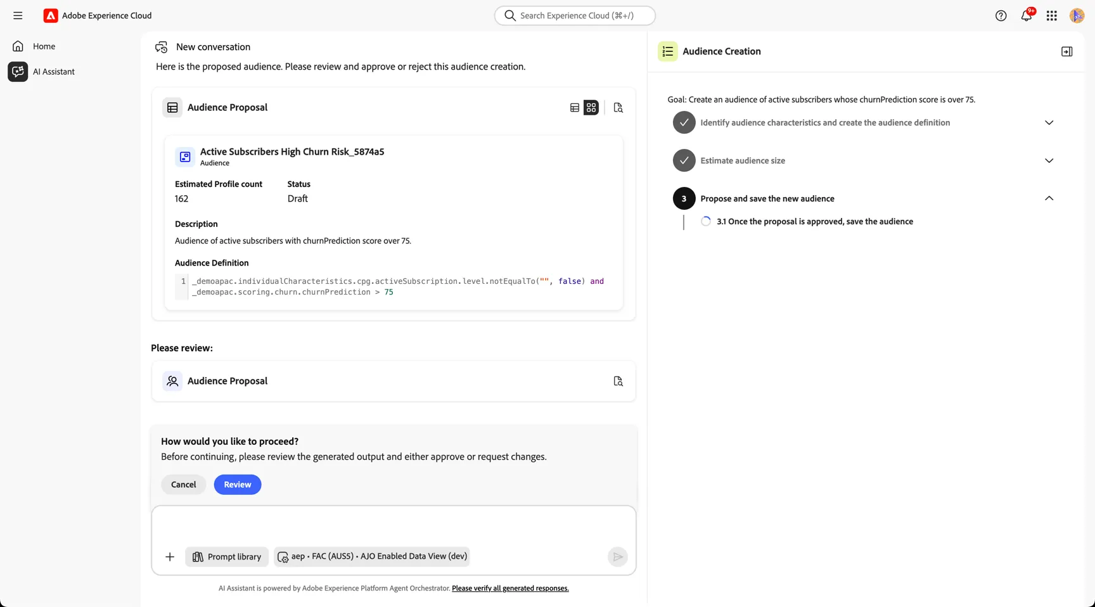1095x607 pixels.
Task: Click the Audience Proposal review card title
Action: [227, 381]
